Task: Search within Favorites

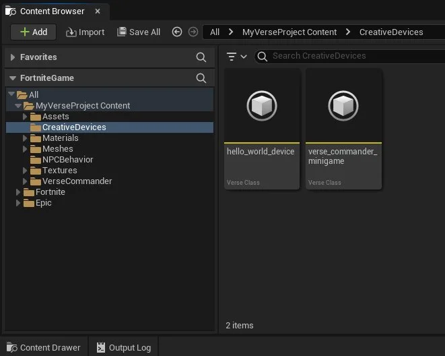Action: click(x=201, y=57)
